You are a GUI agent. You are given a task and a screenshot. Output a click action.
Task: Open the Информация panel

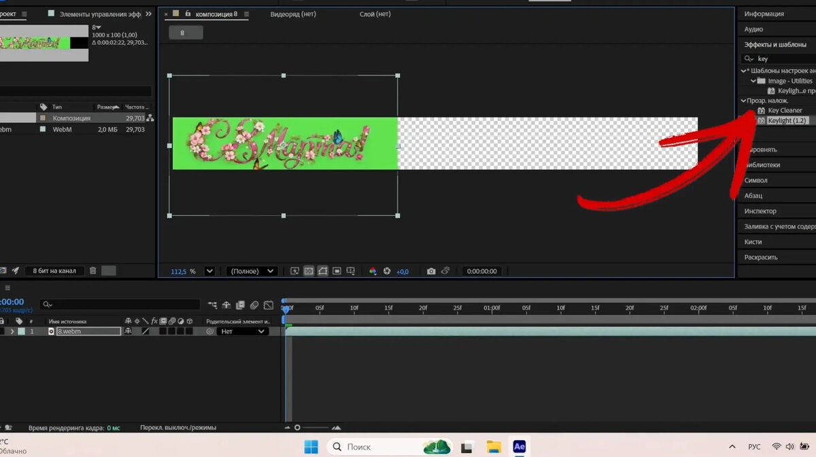point(764,14)
